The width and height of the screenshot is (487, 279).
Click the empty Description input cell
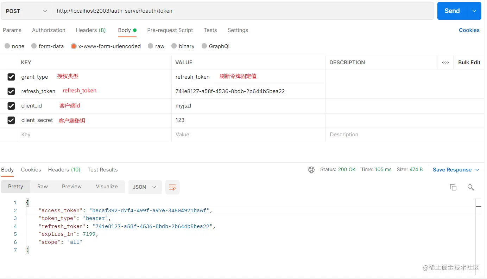pyautogui.click(x=405, y=135)
